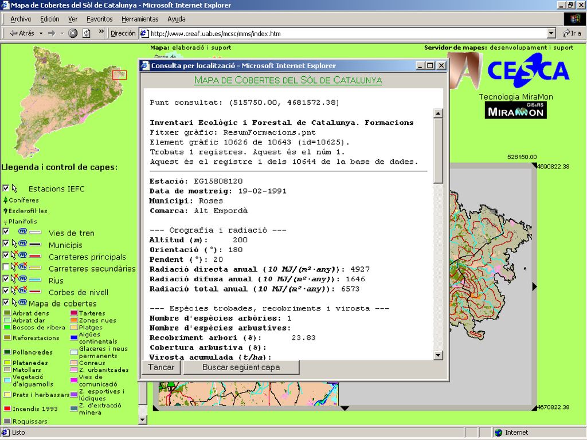Click the CESCA logo
Image resolution: width=587 pixels, height=440 pixels.
[x=528, y=70]
